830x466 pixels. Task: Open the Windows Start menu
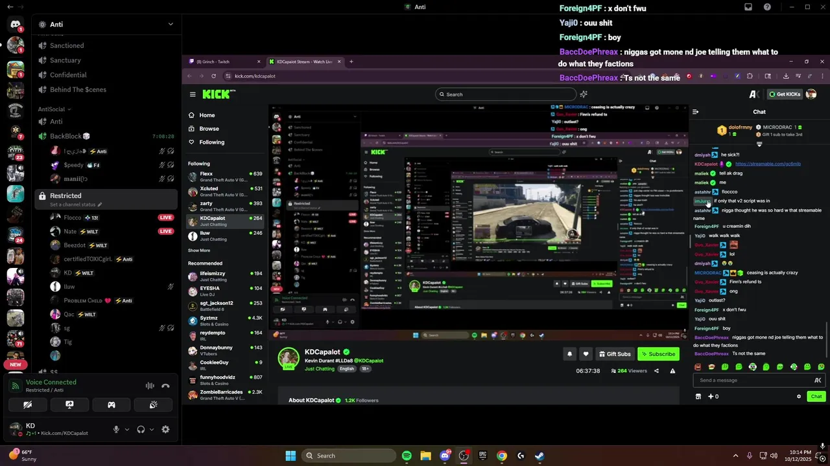pyautogui.click(x=290, y=456)
